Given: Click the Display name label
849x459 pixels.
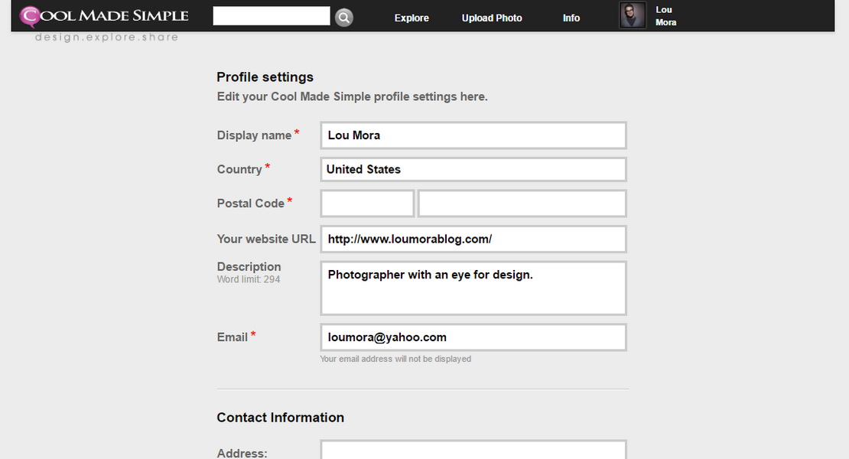Looking at the screenshot, I should pyautogui.click(x=254, y=135).
